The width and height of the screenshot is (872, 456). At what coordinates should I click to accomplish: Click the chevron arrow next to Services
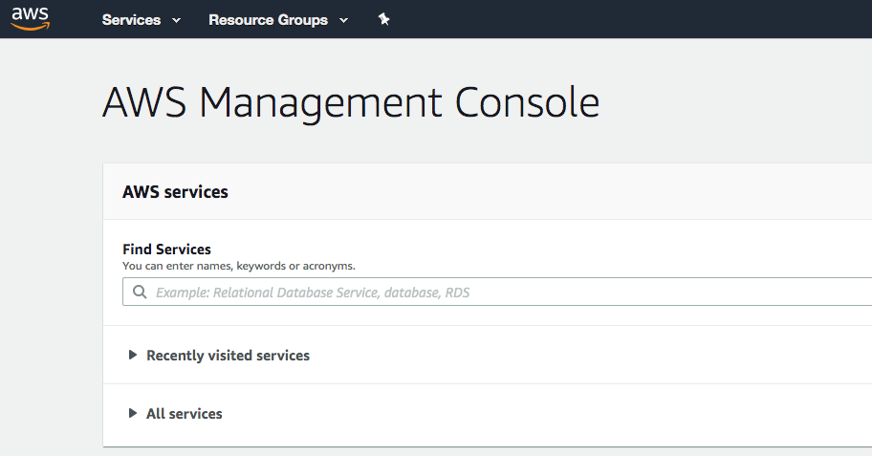pos(176,20)
